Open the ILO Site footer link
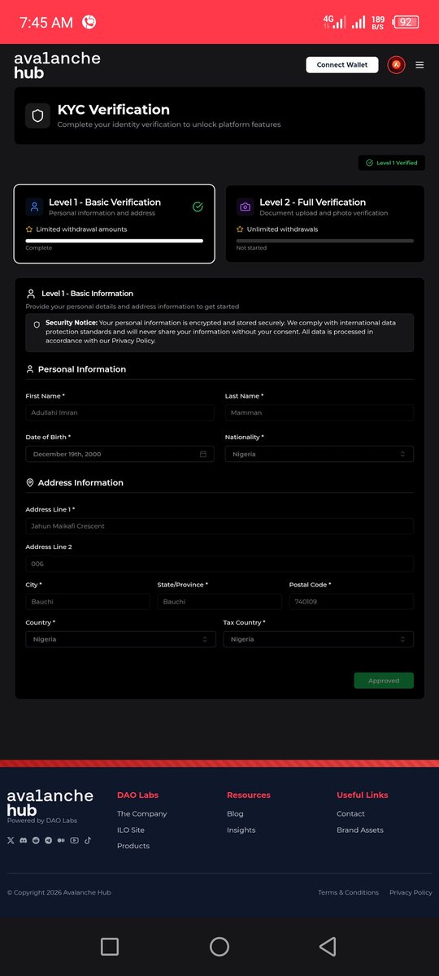This screenshot has height=976, width=439. click(131, 830)
